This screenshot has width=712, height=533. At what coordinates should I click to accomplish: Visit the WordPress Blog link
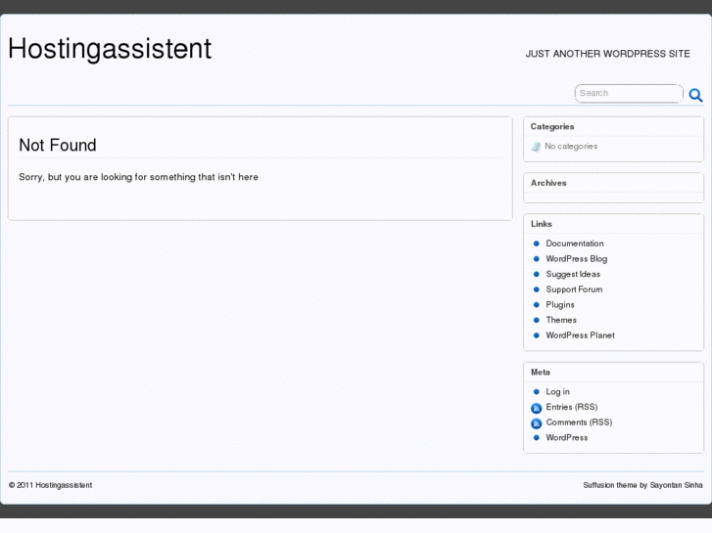(576, 259)
